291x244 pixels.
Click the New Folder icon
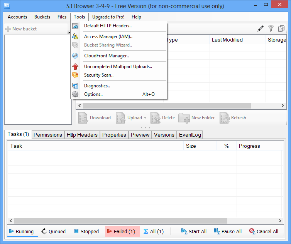tap(184, 118)
